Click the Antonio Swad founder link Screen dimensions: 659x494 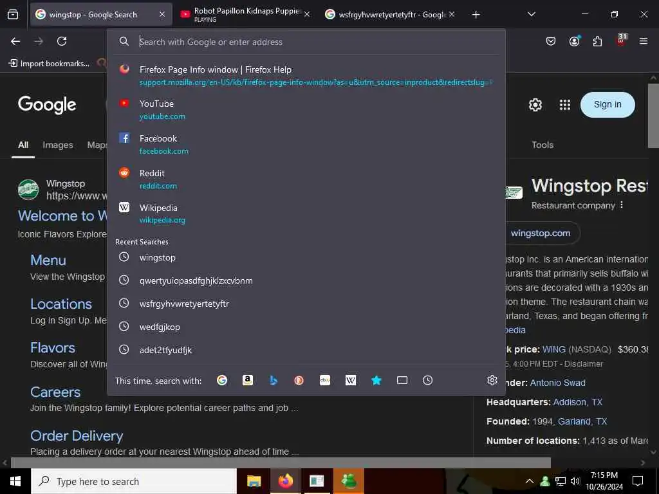(x=557, y=383)
